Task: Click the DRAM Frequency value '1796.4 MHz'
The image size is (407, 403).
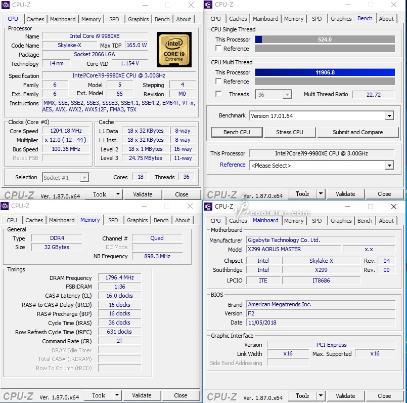Action: pyautogui.click(x=120, y=277)
